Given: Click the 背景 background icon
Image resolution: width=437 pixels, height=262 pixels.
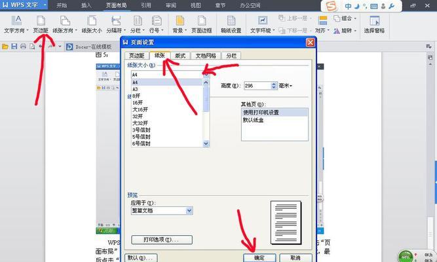Looking at the screenshot, I should (180, 21).
